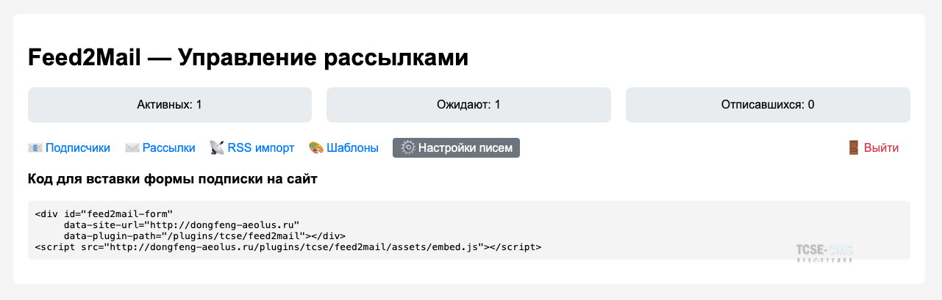The image size is (942, 300).
Task: Click the Feed2Mail page title heading
Action: [248, 57]
